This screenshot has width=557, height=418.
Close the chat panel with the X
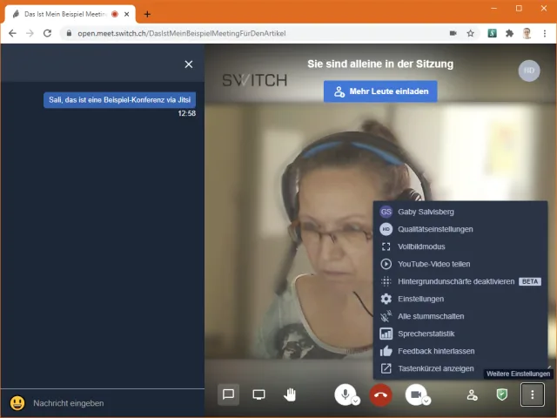[189, 64]
